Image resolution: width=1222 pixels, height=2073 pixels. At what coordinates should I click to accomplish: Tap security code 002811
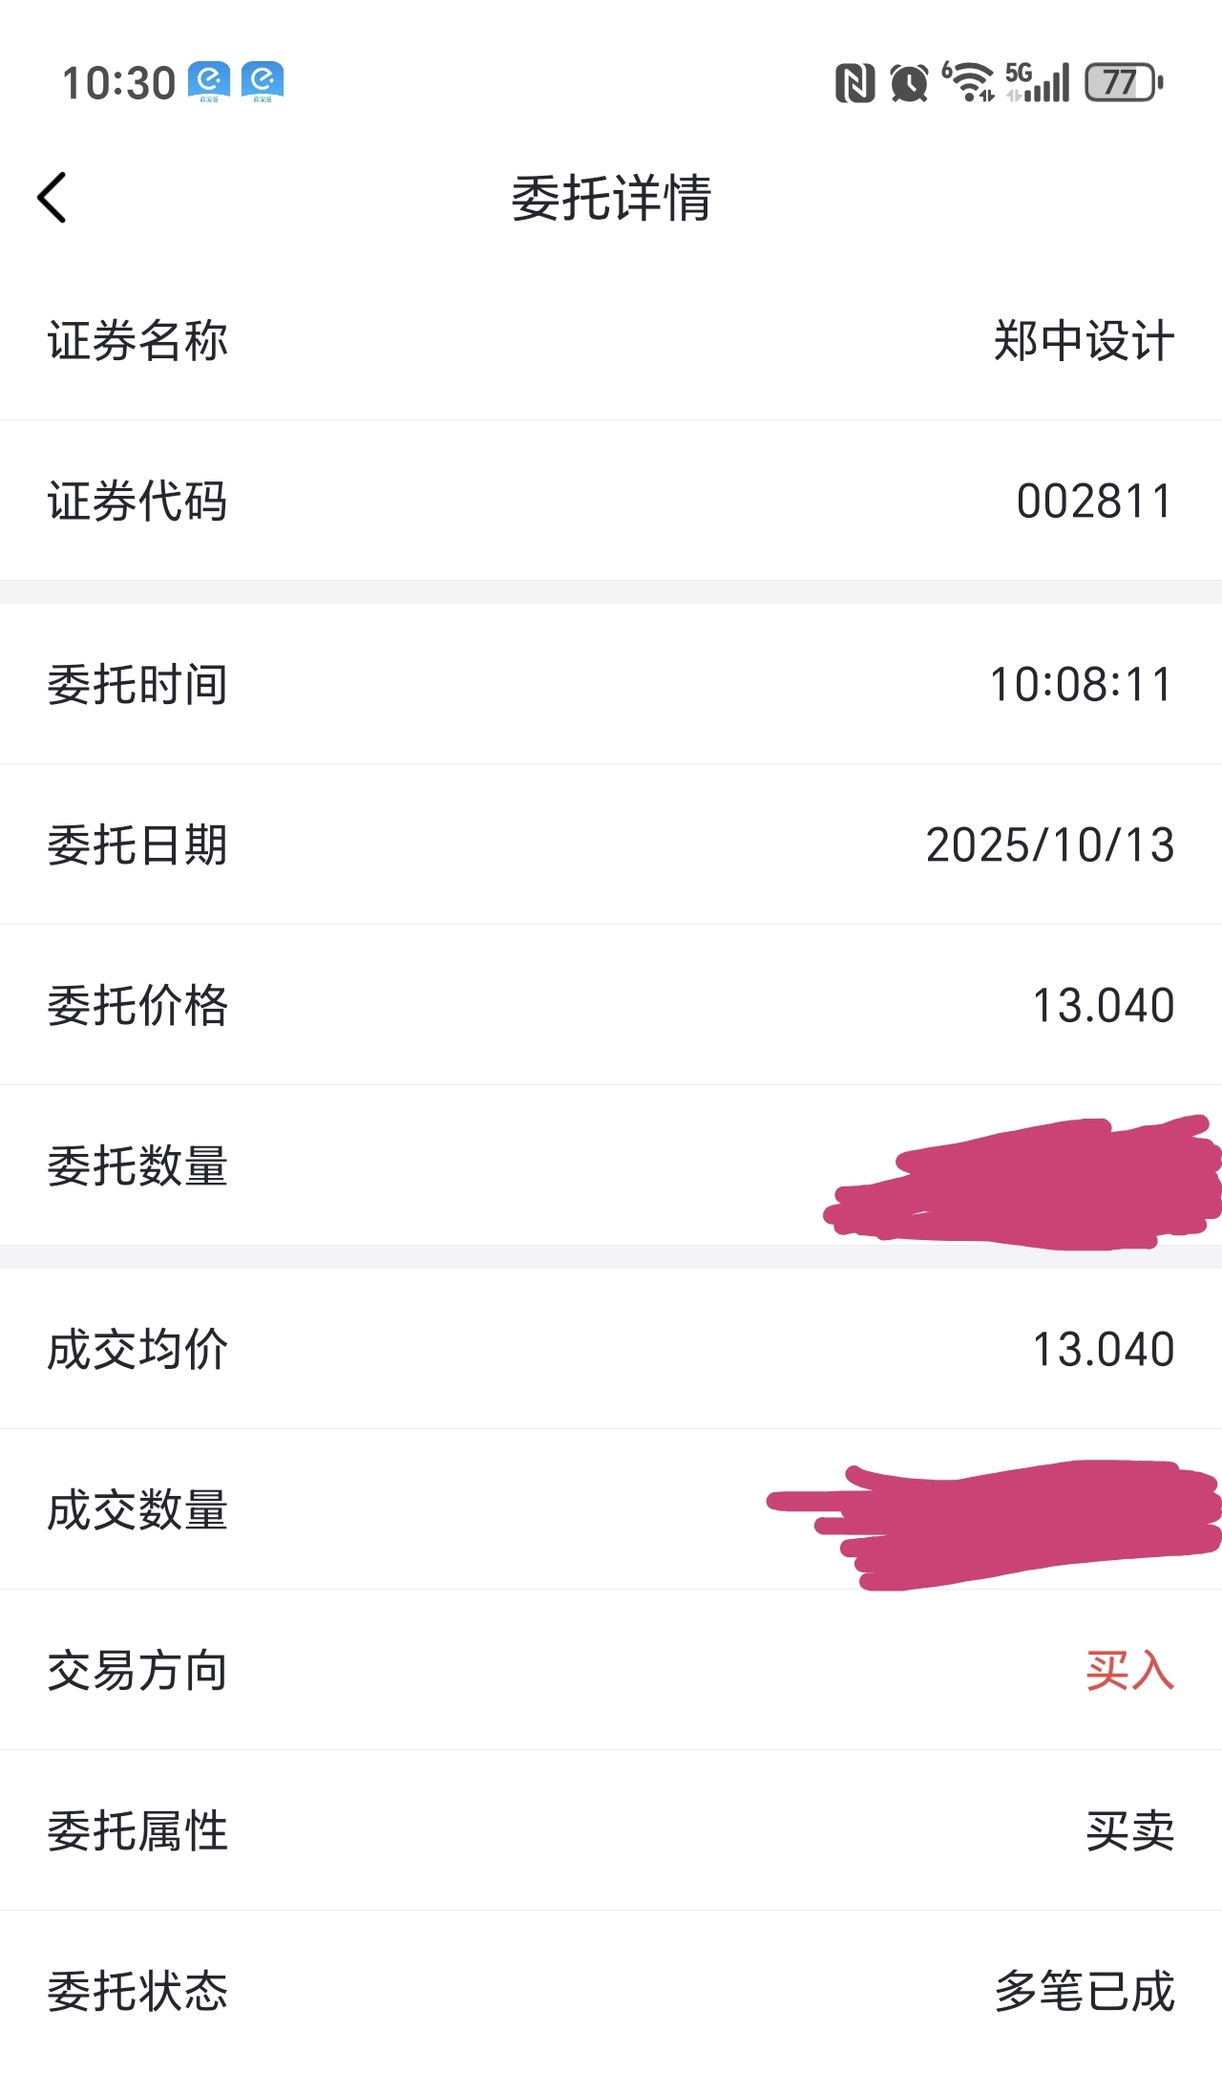pos(1094,502)
